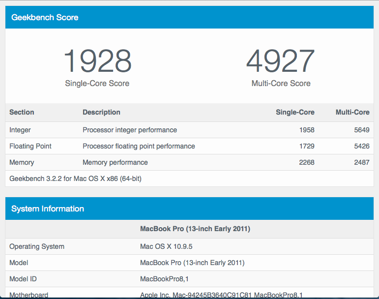This screenshot has height=299, width=379.
Task: Select 'MacBookPro8,1' Model ID value
Action: [x=164, y=279]
